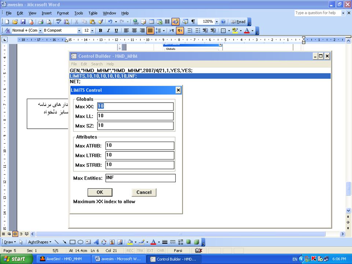
Task: Apply the fill color bucket on Drawing toolbar
Action: tap(130, 242)
